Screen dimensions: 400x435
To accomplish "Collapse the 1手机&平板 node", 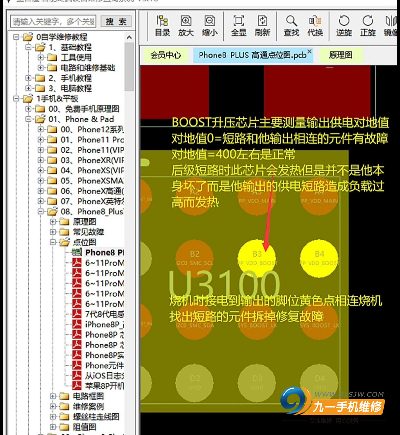I will [16, 98].
